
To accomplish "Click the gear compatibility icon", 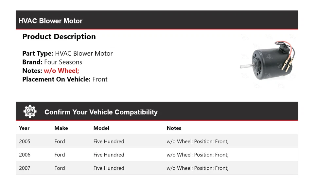I will 30,111.
